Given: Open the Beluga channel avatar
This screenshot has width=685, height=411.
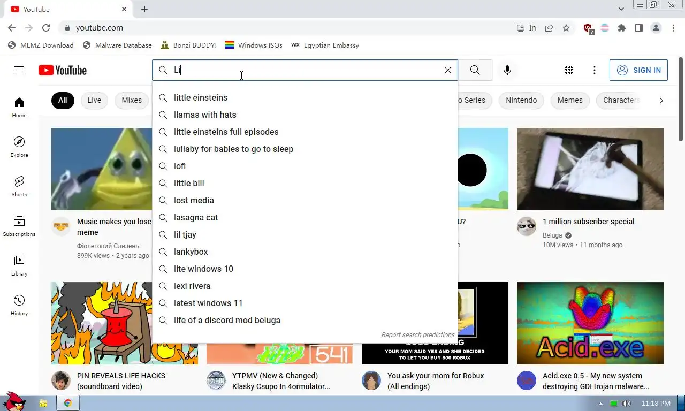Looking at the screenshot, I should click(x=527, y=226).
